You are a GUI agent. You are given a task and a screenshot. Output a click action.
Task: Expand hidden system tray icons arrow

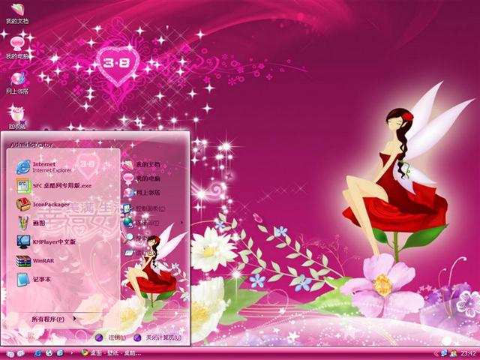[435, 353]
